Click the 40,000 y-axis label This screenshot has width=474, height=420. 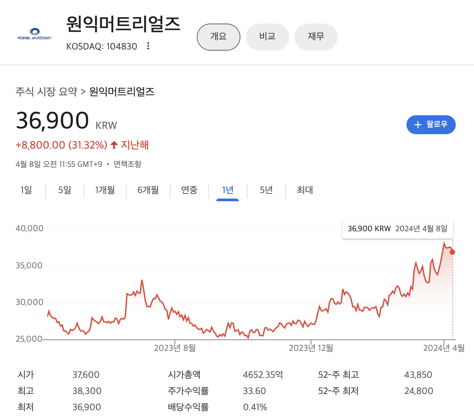[29, 229]
